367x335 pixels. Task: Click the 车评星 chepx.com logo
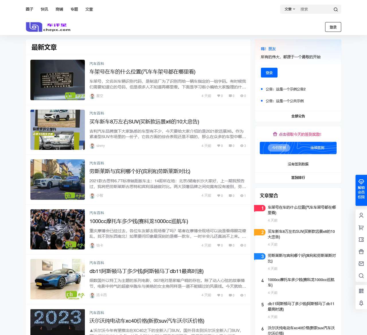coord(48,27)
